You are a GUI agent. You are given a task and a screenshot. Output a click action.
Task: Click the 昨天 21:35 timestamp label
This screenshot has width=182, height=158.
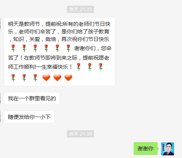click(80, 9)
